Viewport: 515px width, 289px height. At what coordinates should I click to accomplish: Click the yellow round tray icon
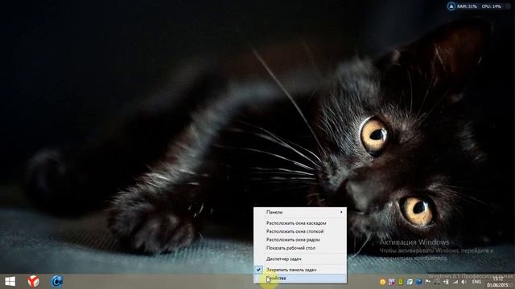pyautogui.click(x=383, y=282)
